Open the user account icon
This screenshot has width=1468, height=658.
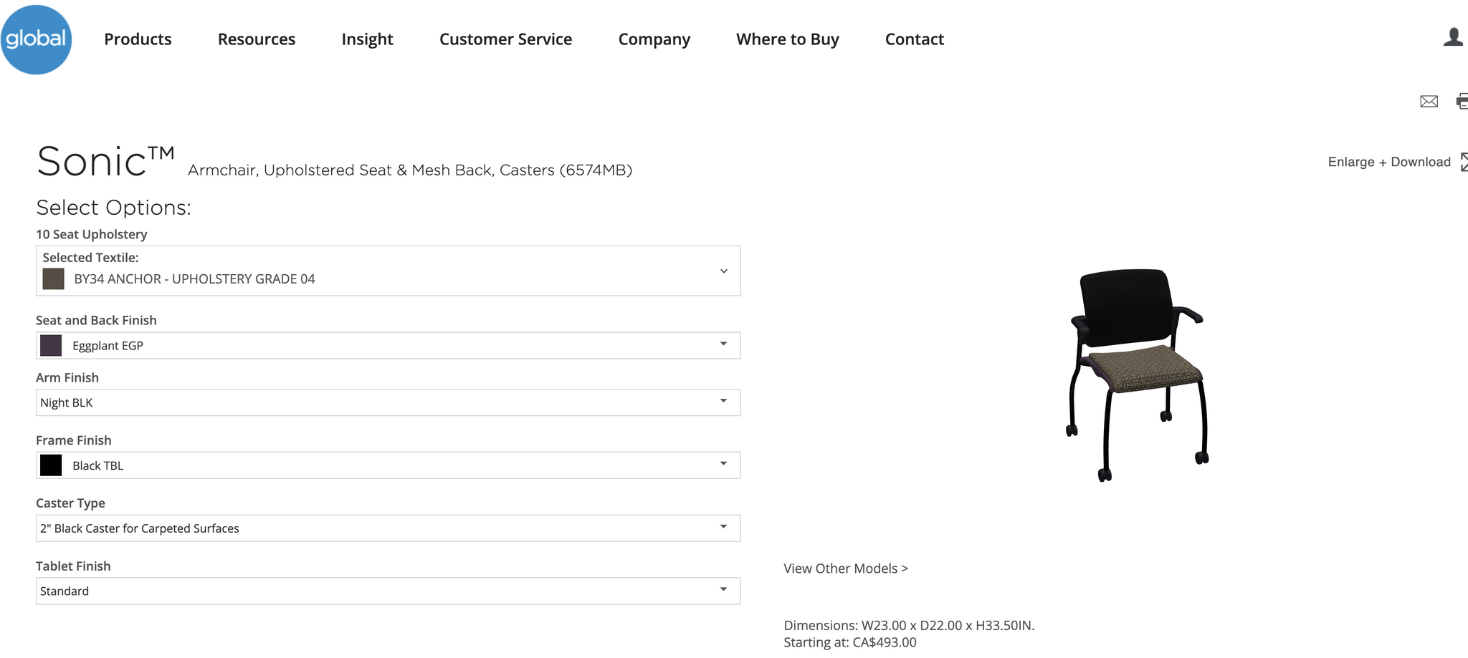point(1453,37)
